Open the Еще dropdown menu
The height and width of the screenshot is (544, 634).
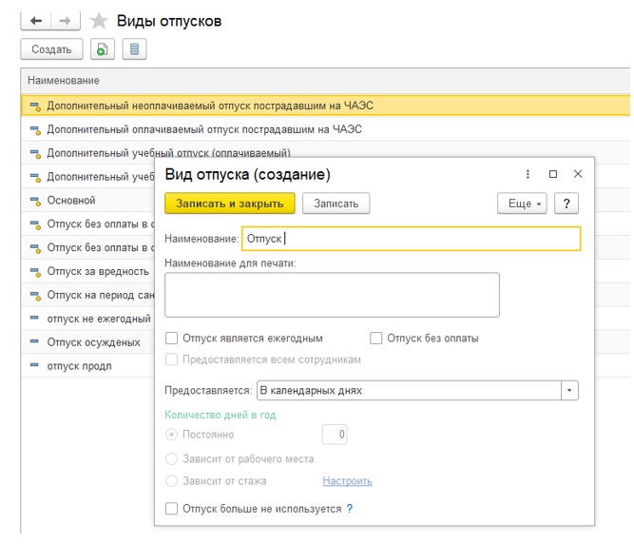[x=523, y=204]
